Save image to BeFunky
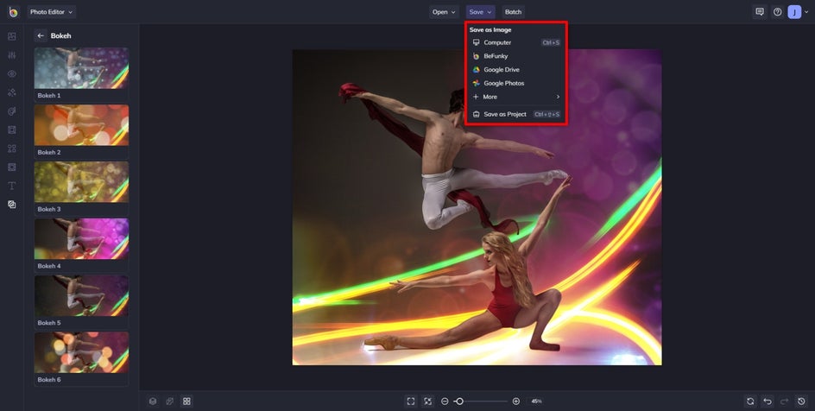815x411 pixels. pos(515,56)
